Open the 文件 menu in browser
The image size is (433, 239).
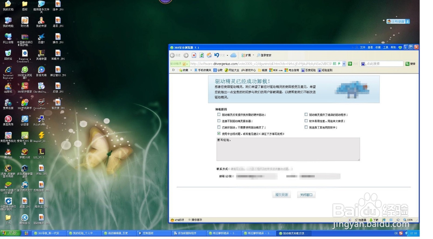362,47
